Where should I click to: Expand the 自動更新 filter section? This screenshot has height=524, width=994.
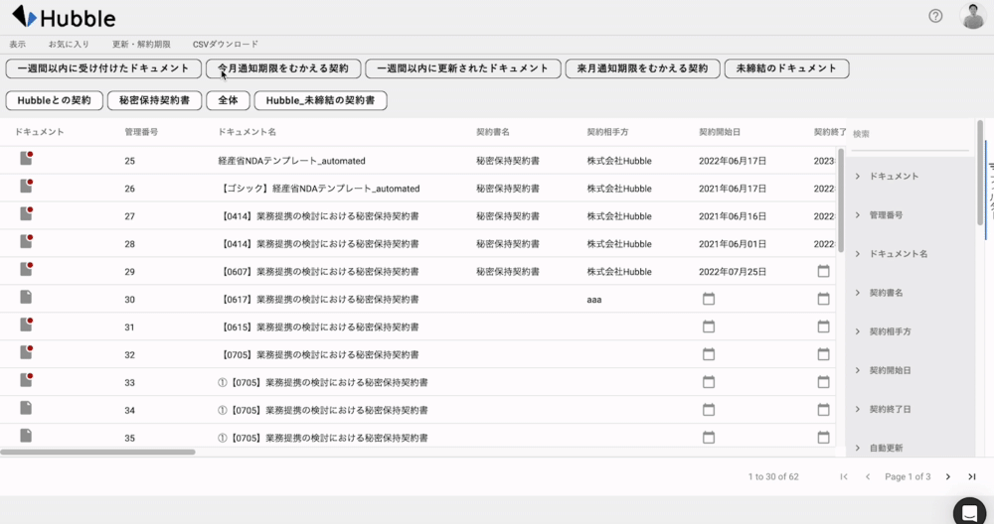[858, 448]
